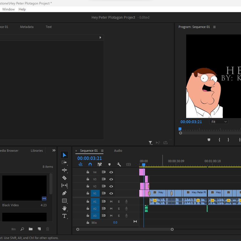Activate the Type tool
The height and width of the screenshot is (241, 241).
(x=64, y=216)
